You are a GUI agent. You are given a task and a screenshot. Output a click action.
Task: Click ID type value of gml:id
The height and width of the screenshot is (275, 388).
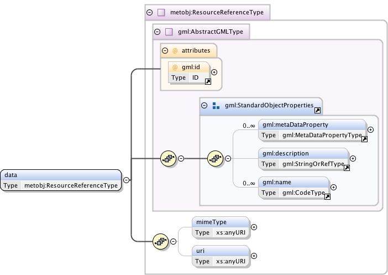coord(196,77)
